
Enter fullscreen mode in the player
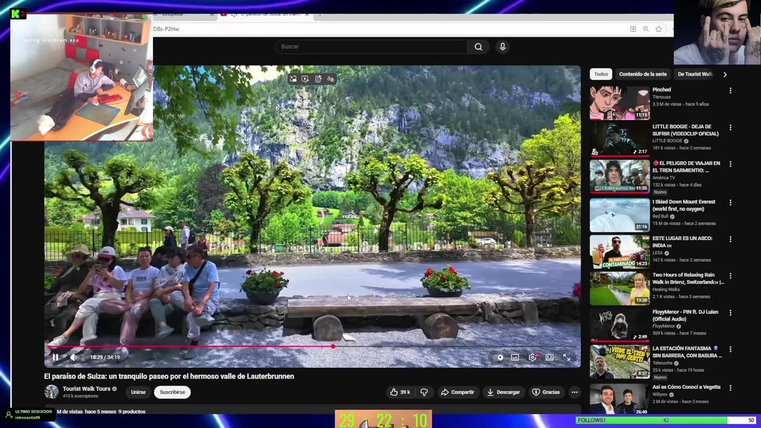[567, 357]
